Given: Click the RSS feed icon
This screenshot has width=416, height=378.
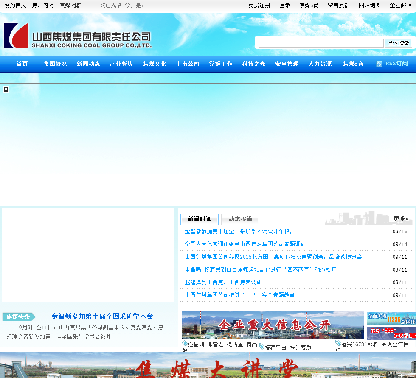Looking at the screenshot, I should tap(379, 64).
